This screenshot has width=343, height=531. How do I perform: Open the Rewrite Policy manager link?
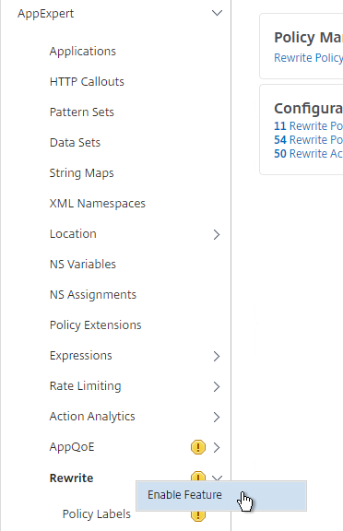click(309, 58)
